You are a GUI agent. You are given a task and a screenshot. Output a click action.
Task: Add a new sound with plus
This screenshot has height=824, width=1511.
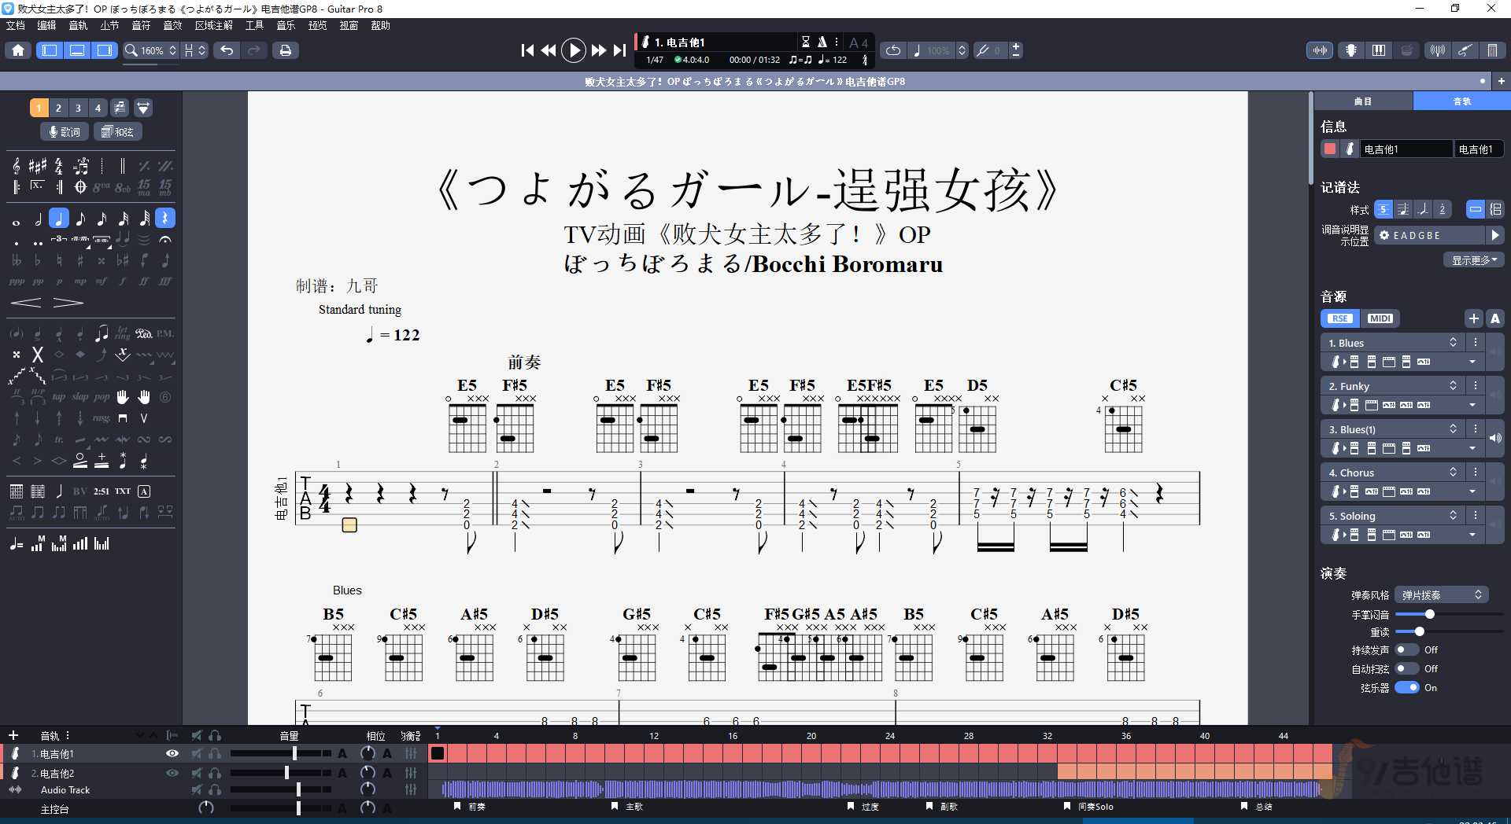(x=1474, y=318)
